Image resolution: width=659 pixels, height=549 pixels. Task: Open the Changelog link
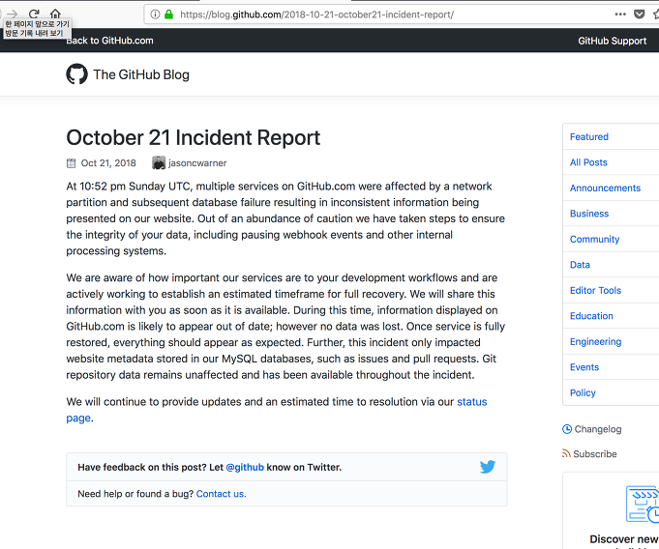tap(598, 429)
